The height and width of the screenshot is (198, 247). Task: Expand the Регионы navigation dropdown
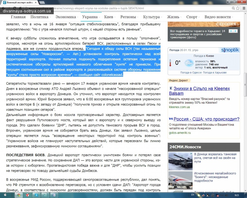click(128, 17)
